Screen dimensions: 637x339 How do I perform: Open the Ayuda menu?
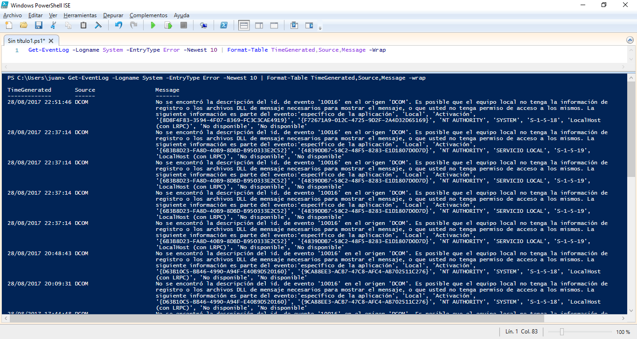click(181, 15)
